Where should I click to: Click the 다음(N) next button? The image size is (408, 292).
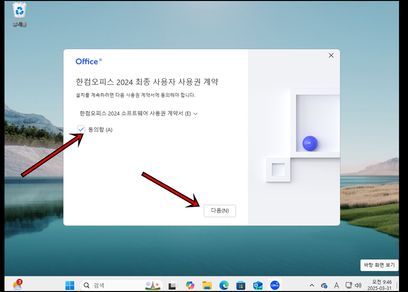tap(220, 210)
